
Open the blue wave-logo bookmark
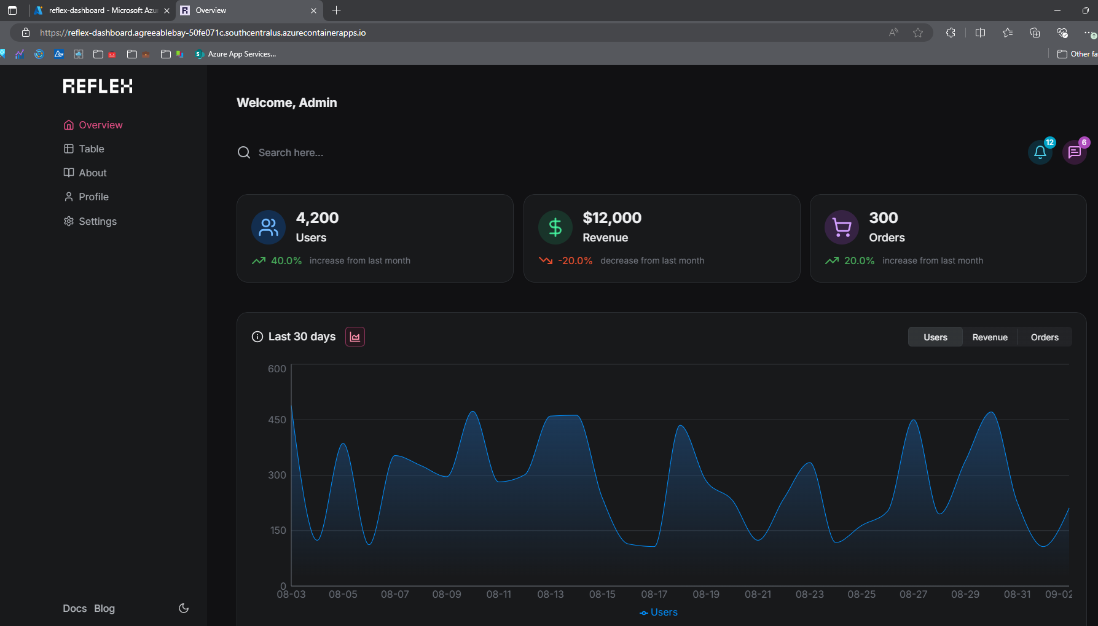tap(59, 54)
